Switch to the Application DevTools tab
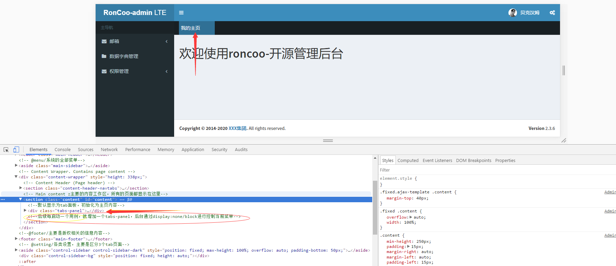The width and height of the screenshot is (616, 266). [193, 149]
